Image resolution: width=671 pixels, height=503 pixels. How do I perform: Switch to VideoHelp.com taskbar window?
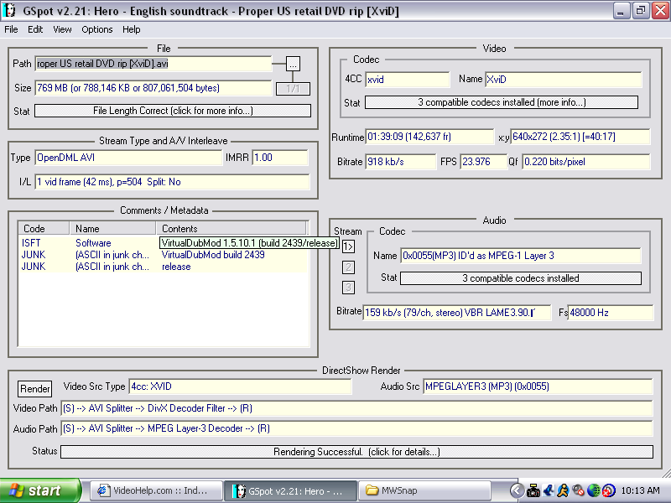coord(155,490)
